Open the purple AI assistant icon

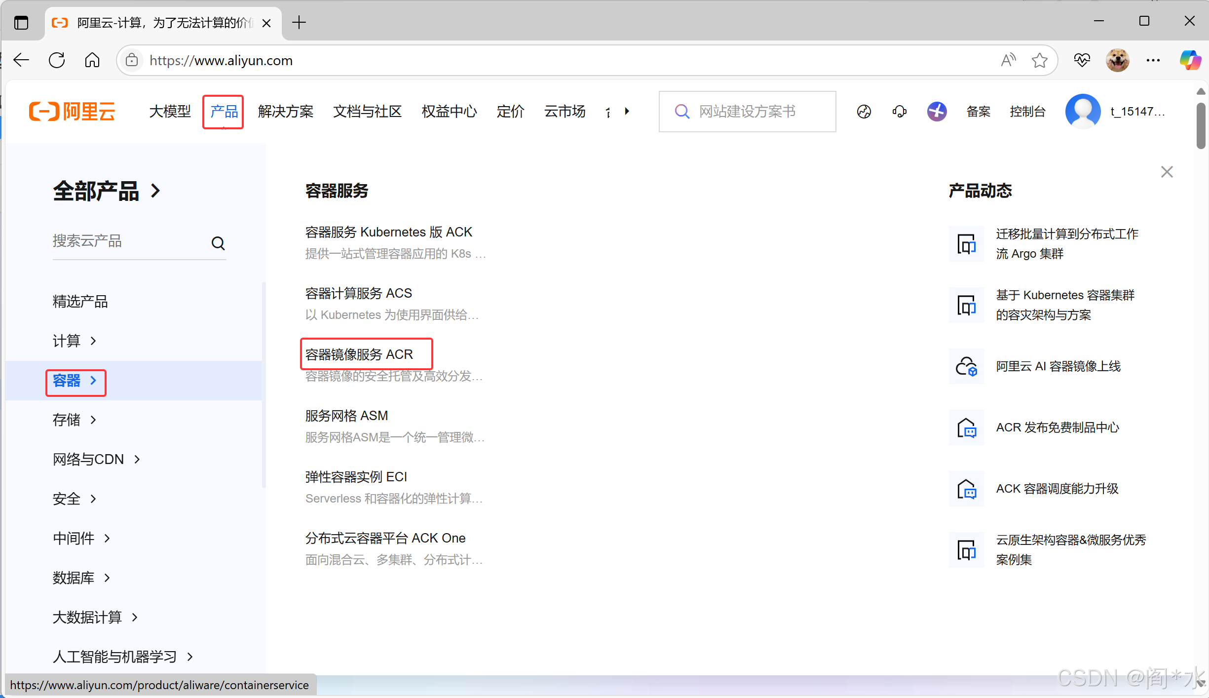[x=936, y=112]
